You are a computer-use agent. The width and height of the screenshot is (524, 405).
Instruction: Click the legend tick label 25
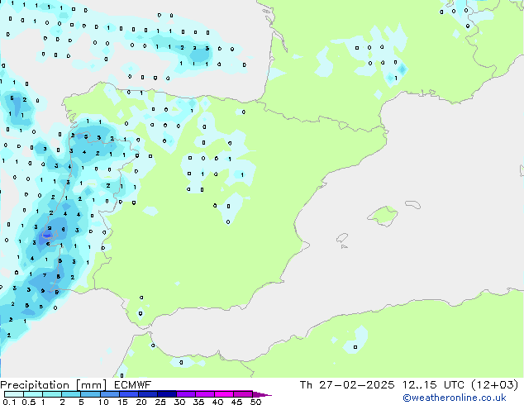pyautogui.click(x=160, y=403)
